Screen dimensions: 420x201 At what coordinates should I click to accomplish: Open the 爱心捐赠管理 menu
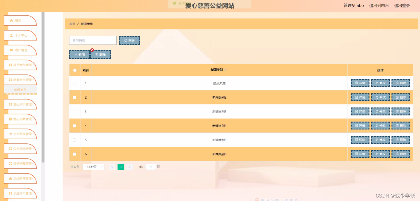(x=20, y=119)
